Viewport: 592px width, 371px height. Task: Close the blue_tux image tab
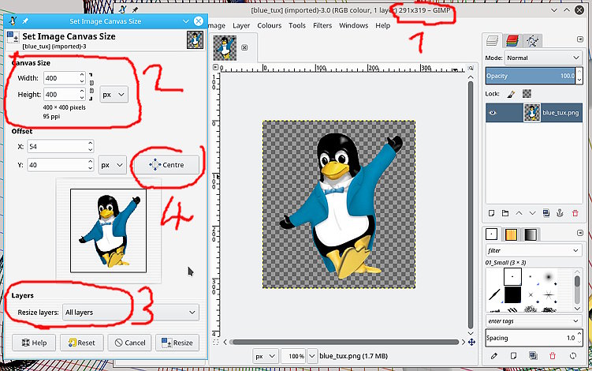point(244,47)
